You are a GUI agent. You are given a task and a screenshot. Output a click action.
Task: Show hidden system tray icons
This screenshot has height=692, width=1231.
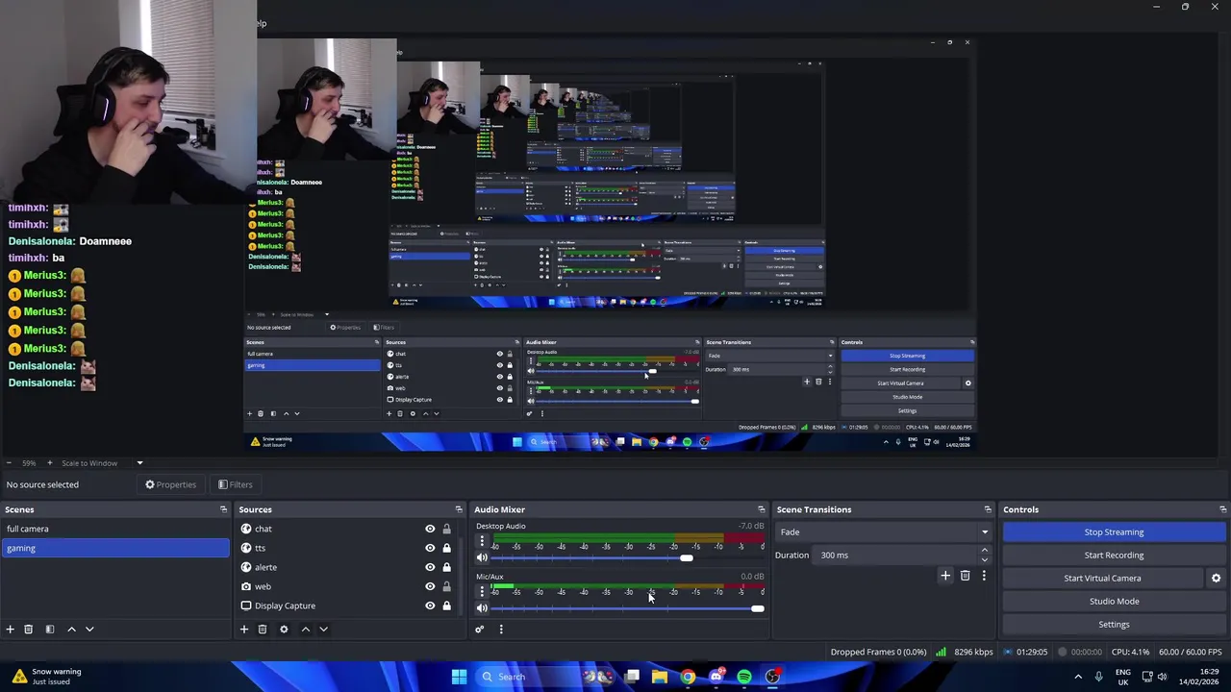pos(1078,677)
